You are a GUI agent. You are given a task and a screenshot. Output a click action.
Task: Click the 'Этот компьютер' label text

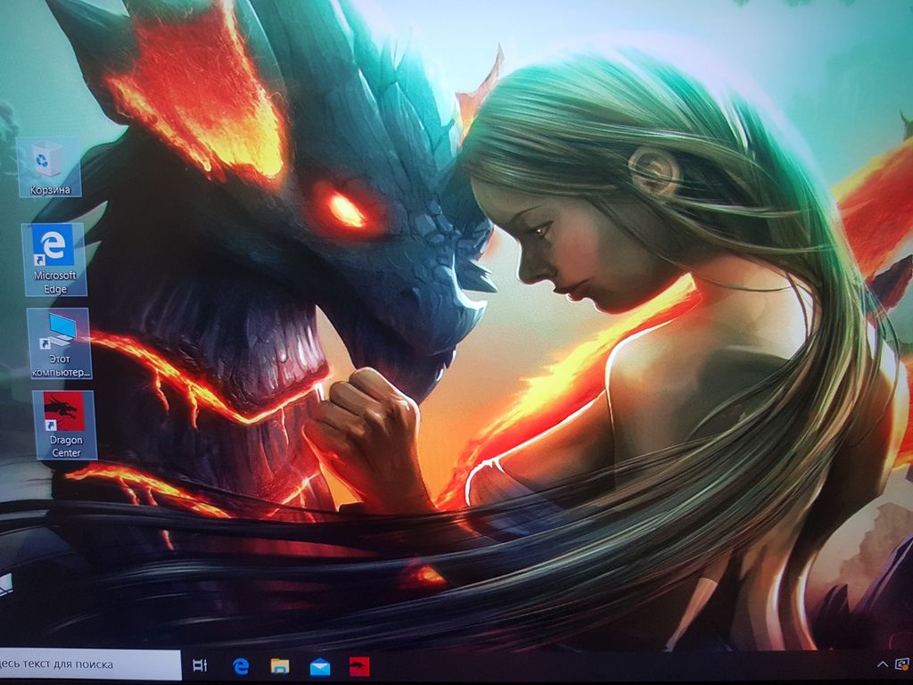[x=60, y=365]
